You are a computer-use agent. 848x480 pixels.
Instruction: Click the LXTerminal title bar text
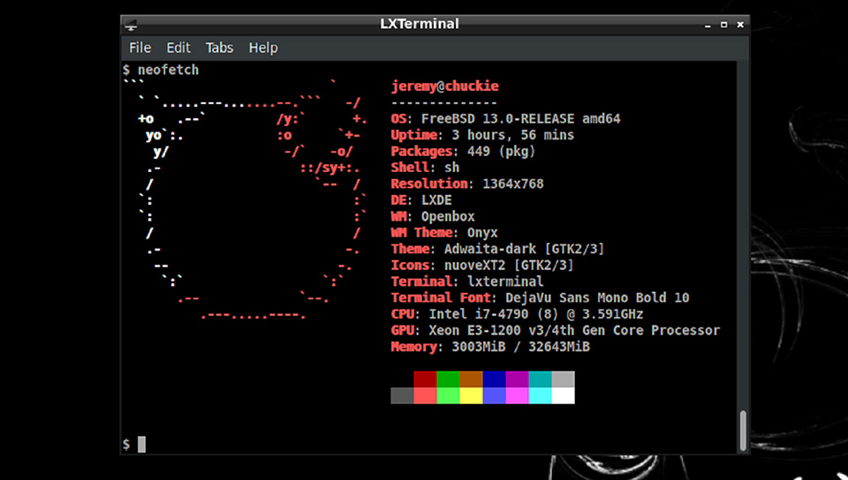419,24
